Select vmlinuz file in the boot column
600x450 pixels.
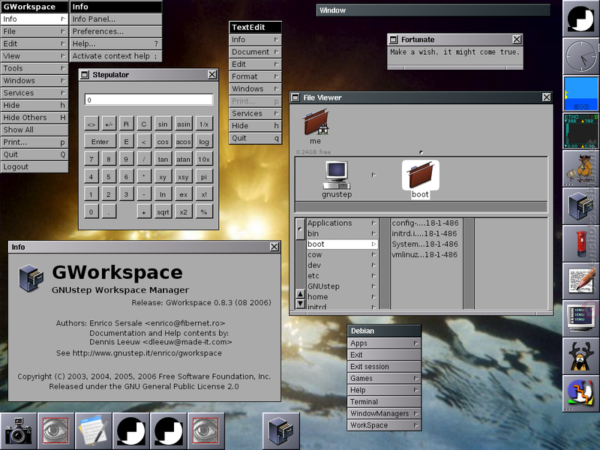pyautogui.click(x=424, y=254)
